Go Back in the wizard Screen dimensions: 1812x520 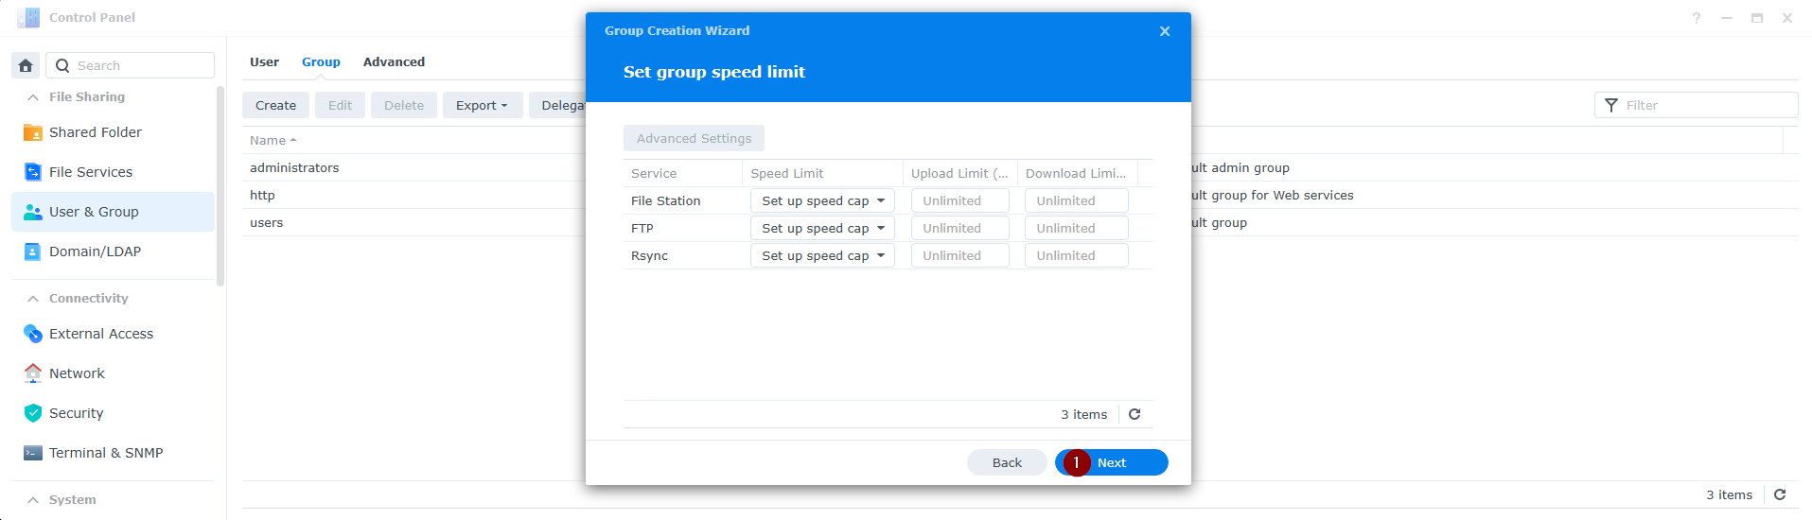coord(1007,462)
